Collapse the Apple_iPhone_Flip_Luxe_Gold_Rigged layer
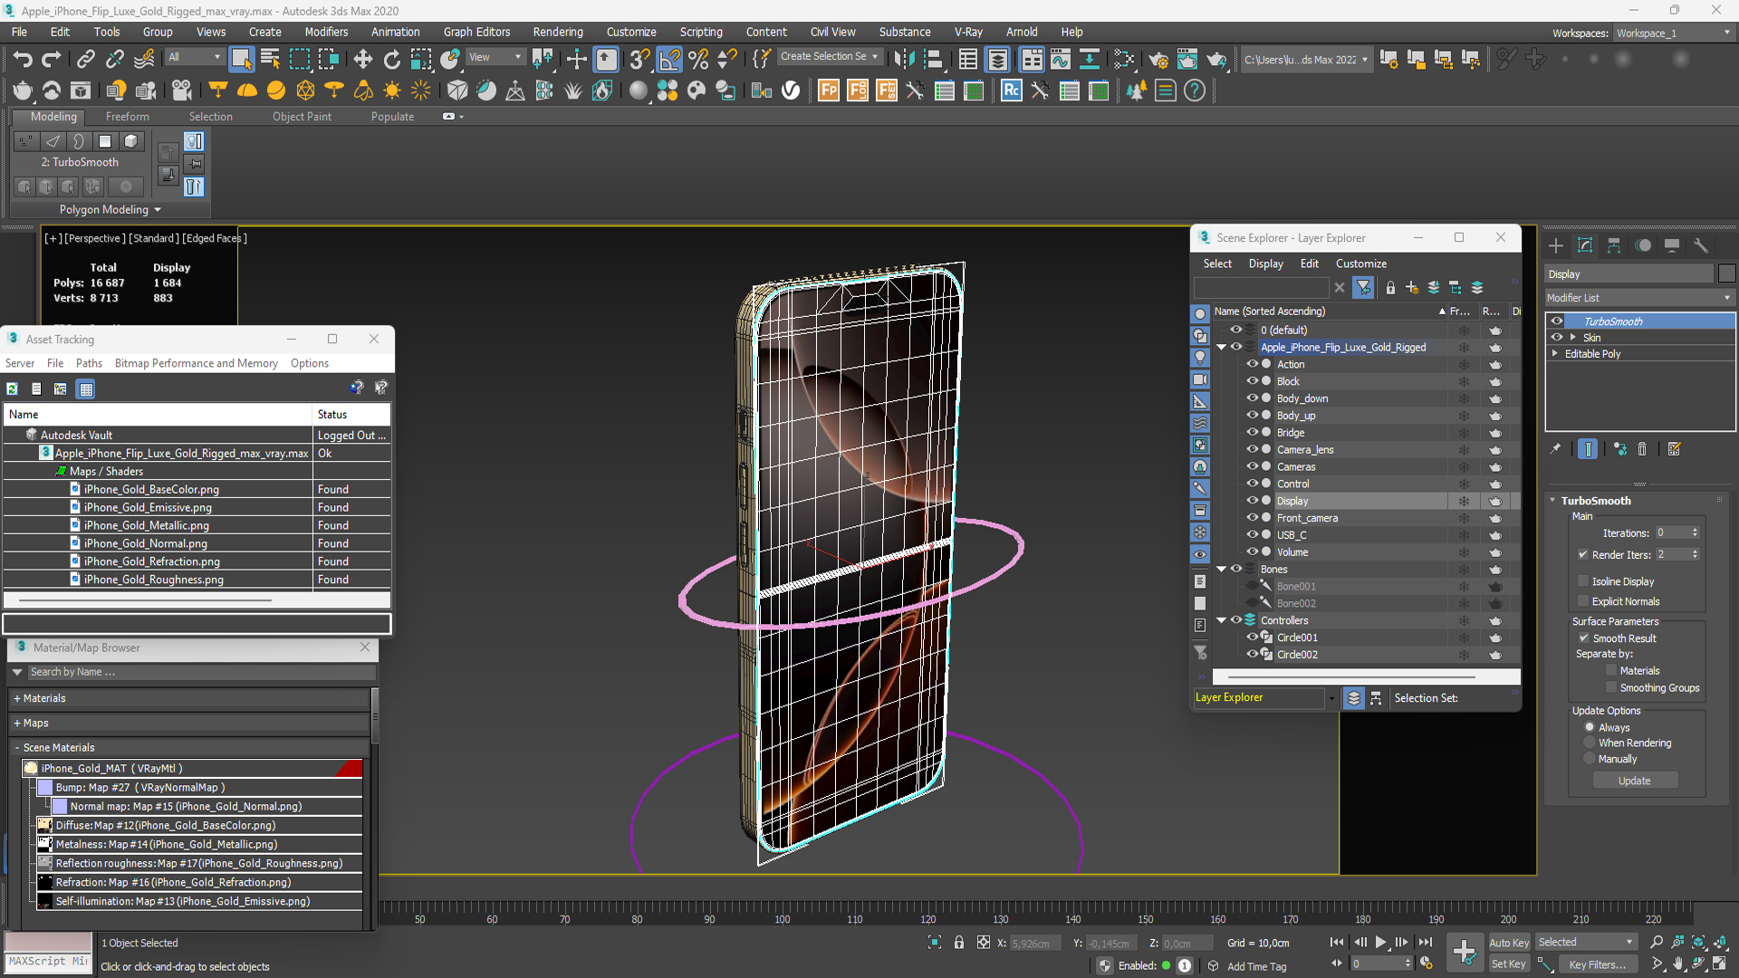The height and width of the screenshot is (978, 1739). coord(1221,348)
